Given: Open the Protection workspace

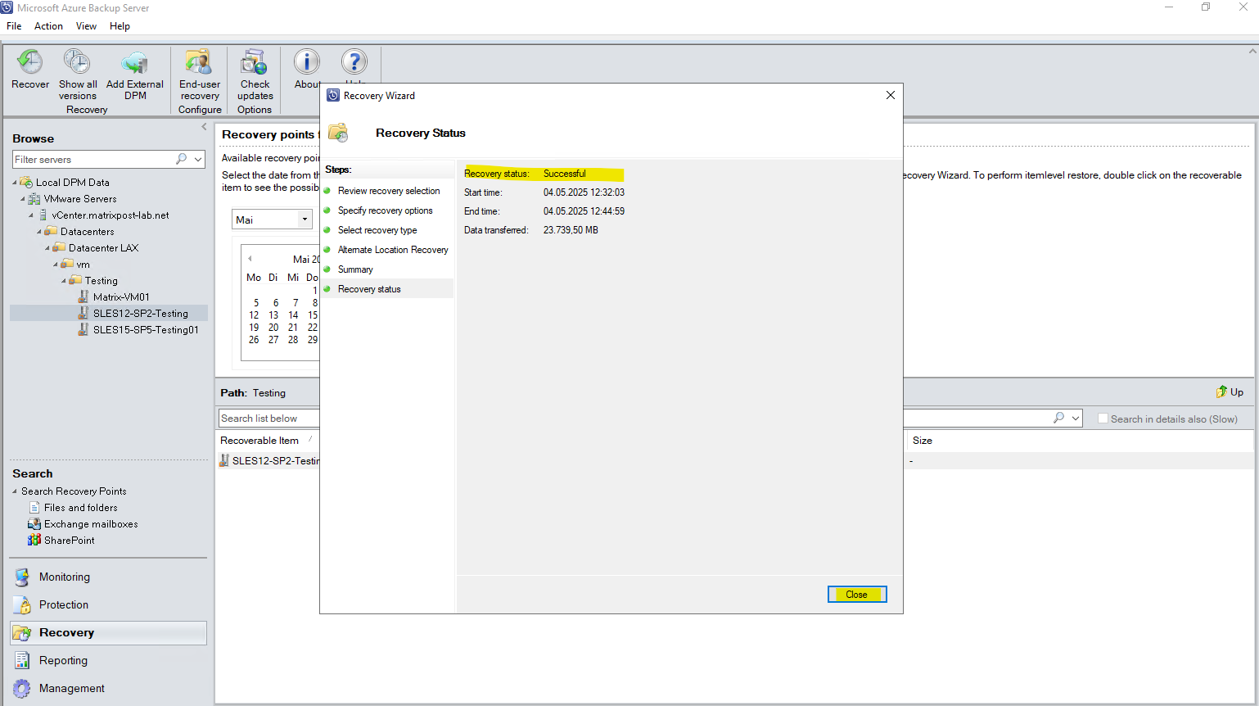Looking at the screenshot, I should pos(108,604).
